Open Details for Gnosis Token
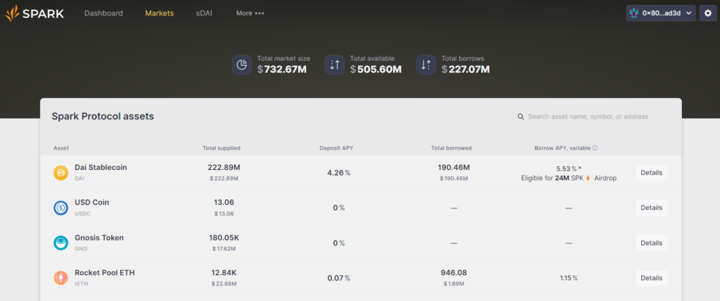Screen dimensions: 720x301 click(651, 243)
